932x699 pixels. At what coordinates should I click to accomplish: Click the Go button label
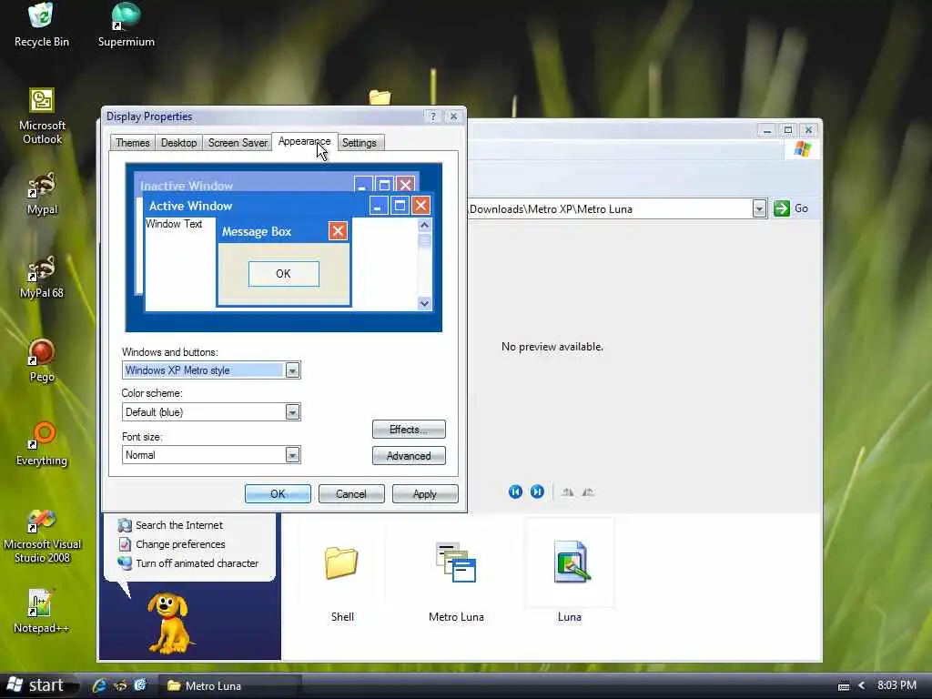(x=801, y=208)
